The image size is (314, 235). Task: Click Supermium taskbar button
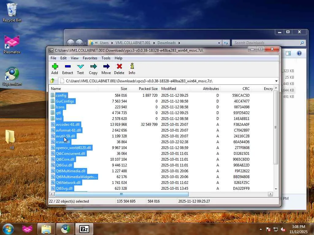click(x=65, y=229)
